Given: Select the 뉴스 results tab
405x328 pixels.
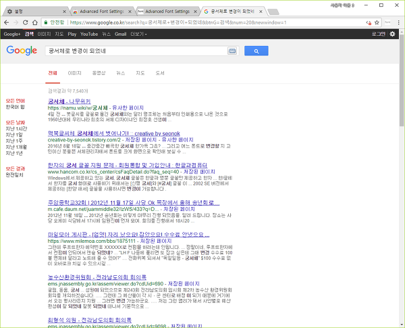Looking at the screenshot, I should click(121, 73).
